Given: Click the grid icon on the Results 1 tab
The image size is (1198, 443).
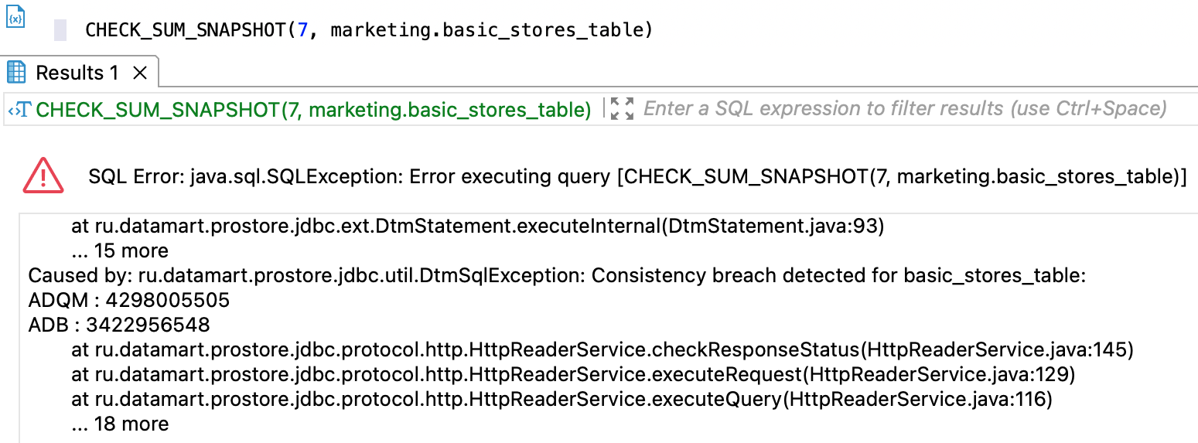Looking at the screenshot, I should tap(16, 73).
